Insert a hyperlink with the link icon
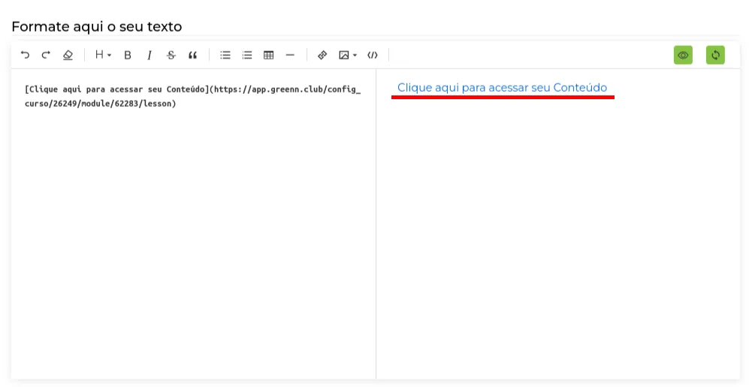The image size is (752, 387). click(322, 55)
